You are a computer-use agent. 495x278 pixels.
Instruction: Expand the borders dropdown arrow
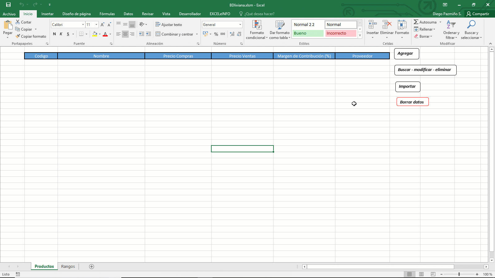tap(86, 34)
